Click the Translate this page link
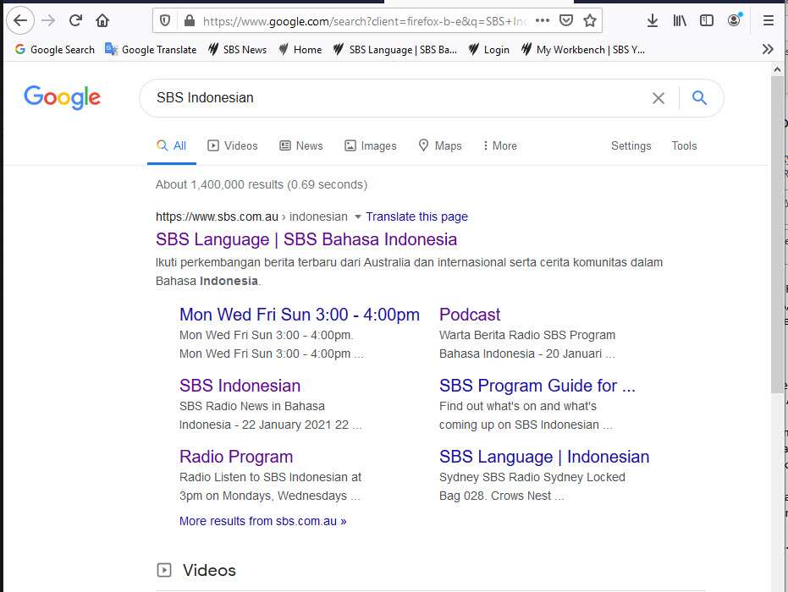Image resolution: width=788 pixels, height=592 pixels. (417, 217)
